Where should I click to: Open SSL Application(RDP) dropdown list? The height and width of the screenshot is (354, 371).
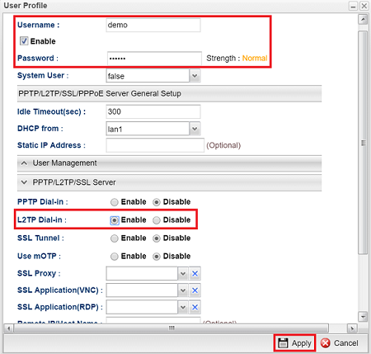(x=183, y=307)
